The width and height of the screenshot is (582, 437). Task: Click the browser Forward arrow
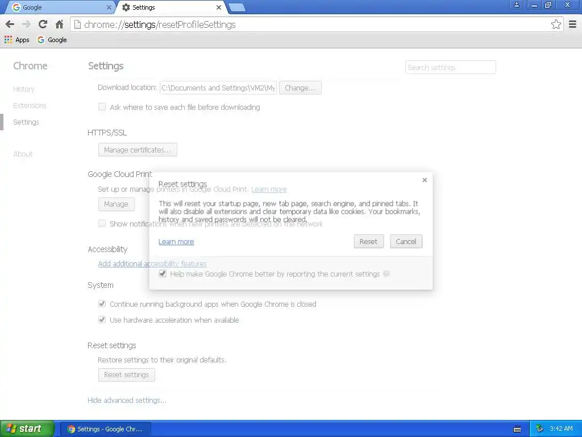(26, 24)
